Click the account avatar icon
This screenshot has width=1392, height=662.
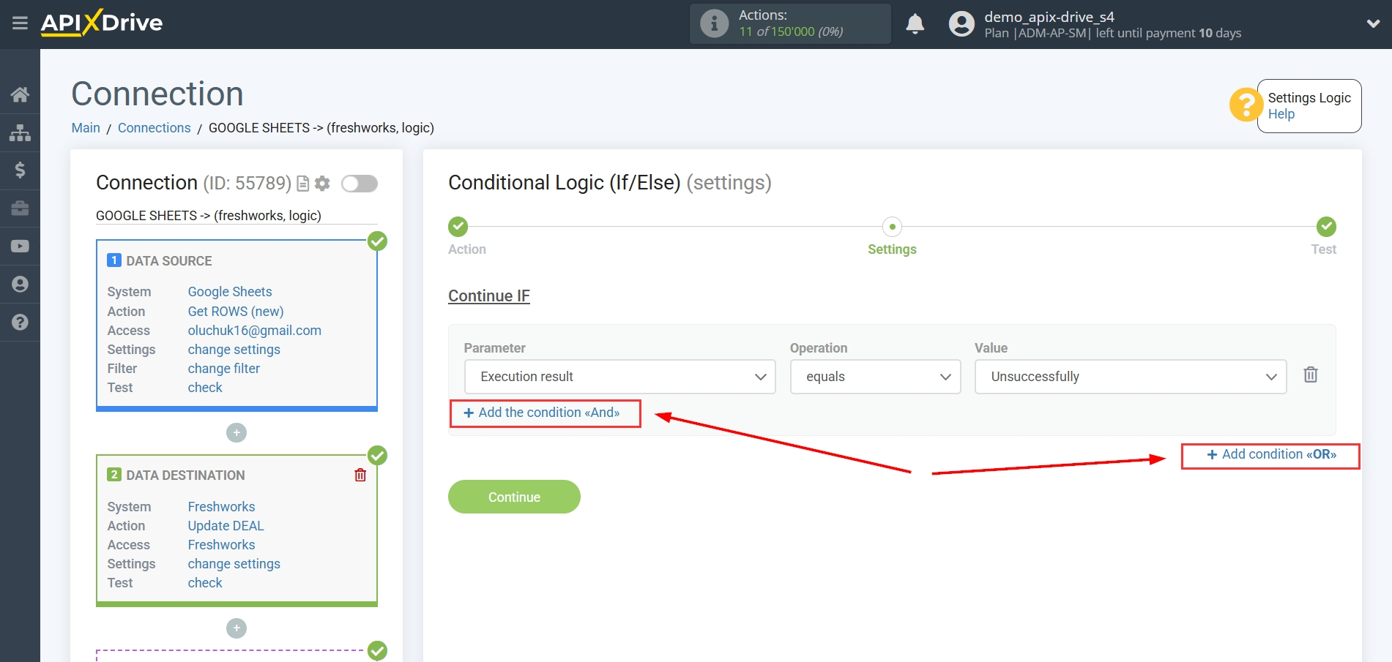click(961, 24)
